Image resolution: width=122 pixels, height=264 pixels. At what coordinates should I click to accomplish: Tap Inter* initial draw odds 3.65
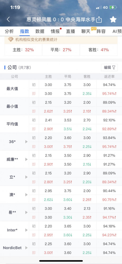68,226
